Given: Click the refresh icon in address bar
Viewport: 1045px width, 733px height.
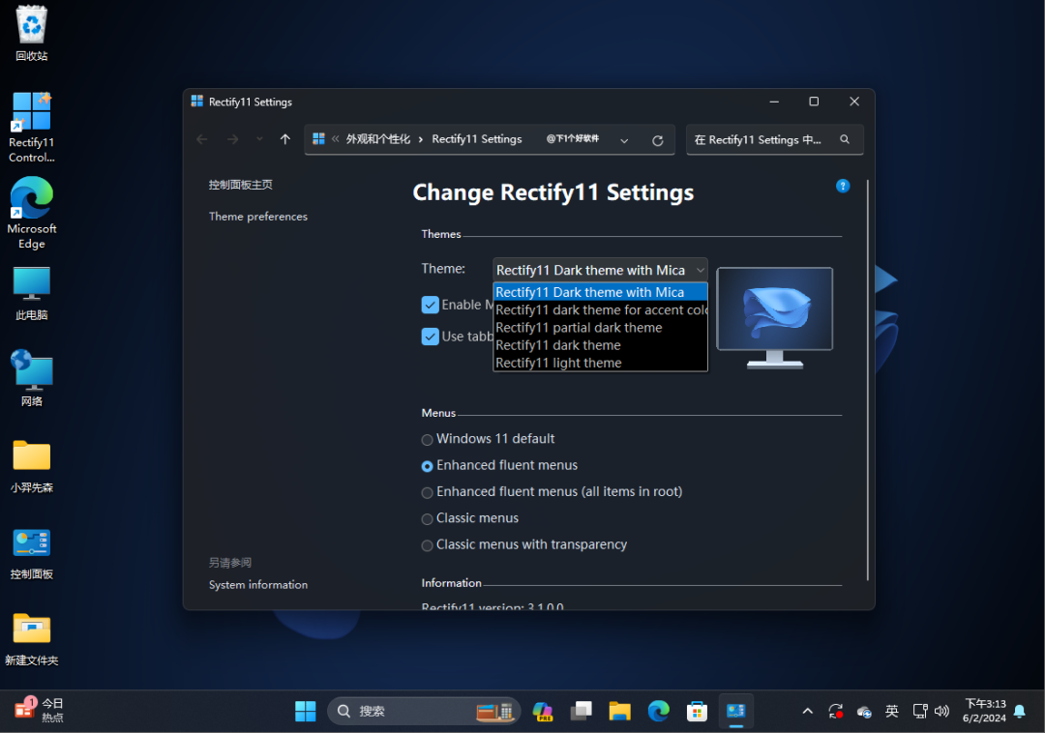Looking at the screenshot, I should pos(658,140).
